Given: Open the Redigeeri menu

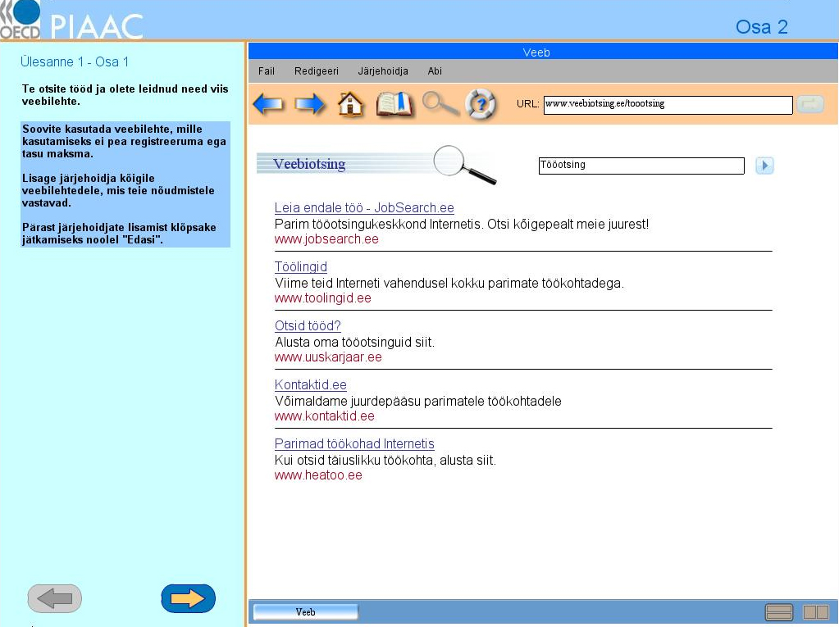Looking at the screenshot, I should tap(317, 70).
